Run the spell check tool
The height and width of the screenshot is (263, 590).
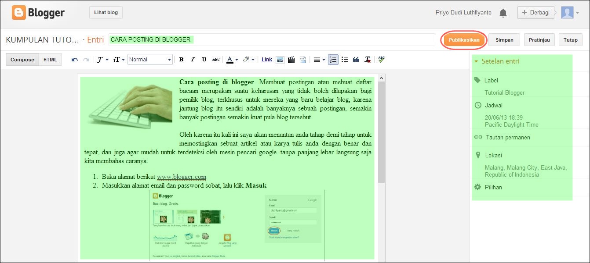[x=381, y=59]
